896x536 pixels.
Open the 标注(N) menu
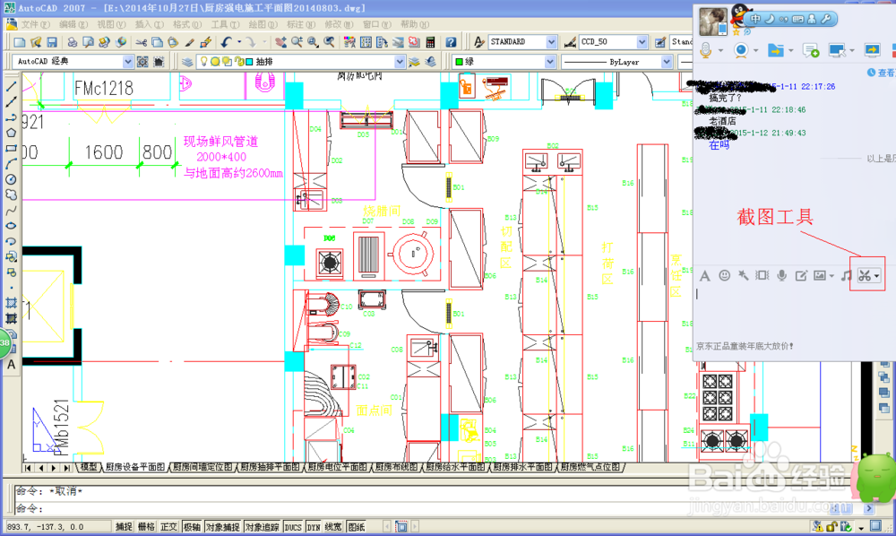click(300, 24)
